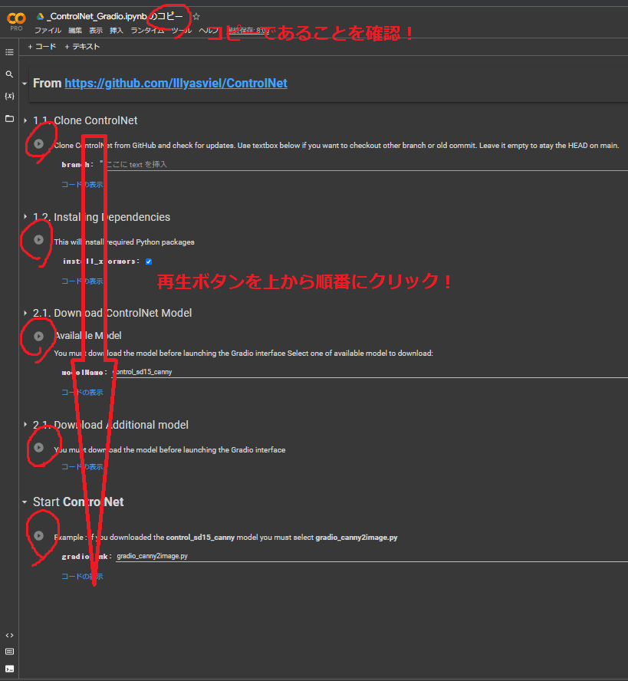The width and height of the screenshot is (628, 681).
Task: Run the 1.1 Clone ControlNet cell
Action: pyautogui.click(x=38, y=143)
